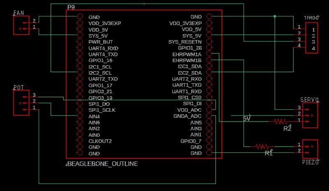Select the PIEZO connector symbol
This screenshot has height=191, width=329.
click(x=310, y=149)
